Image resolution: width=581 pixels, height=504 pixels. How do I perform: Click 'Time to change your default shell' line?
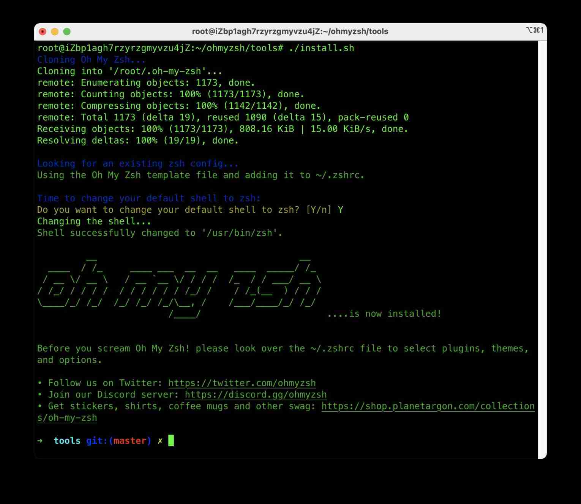coord(149,198)
